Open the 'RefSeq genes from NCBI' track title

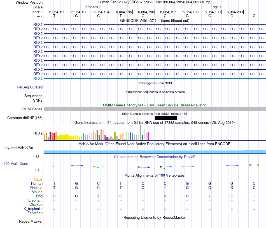click(155, 83)
